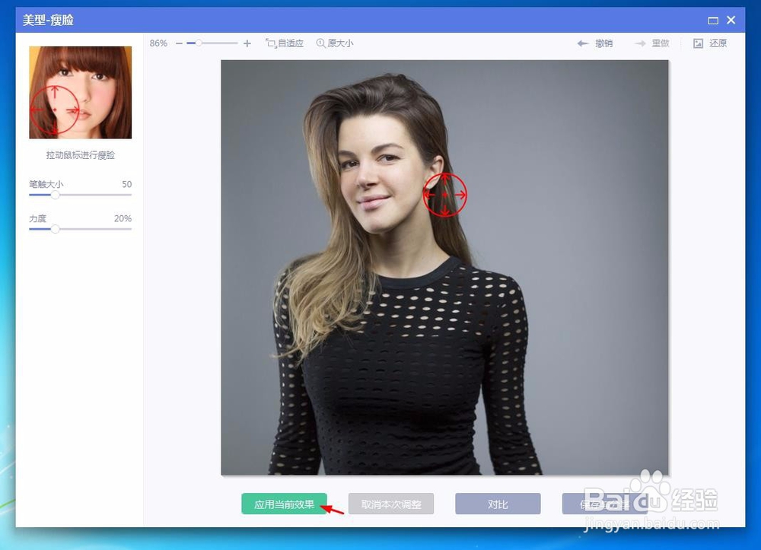The width and height of the screenshot is (761, 550).
Task: Click the 重做 redo button
Action: (652, 43)
